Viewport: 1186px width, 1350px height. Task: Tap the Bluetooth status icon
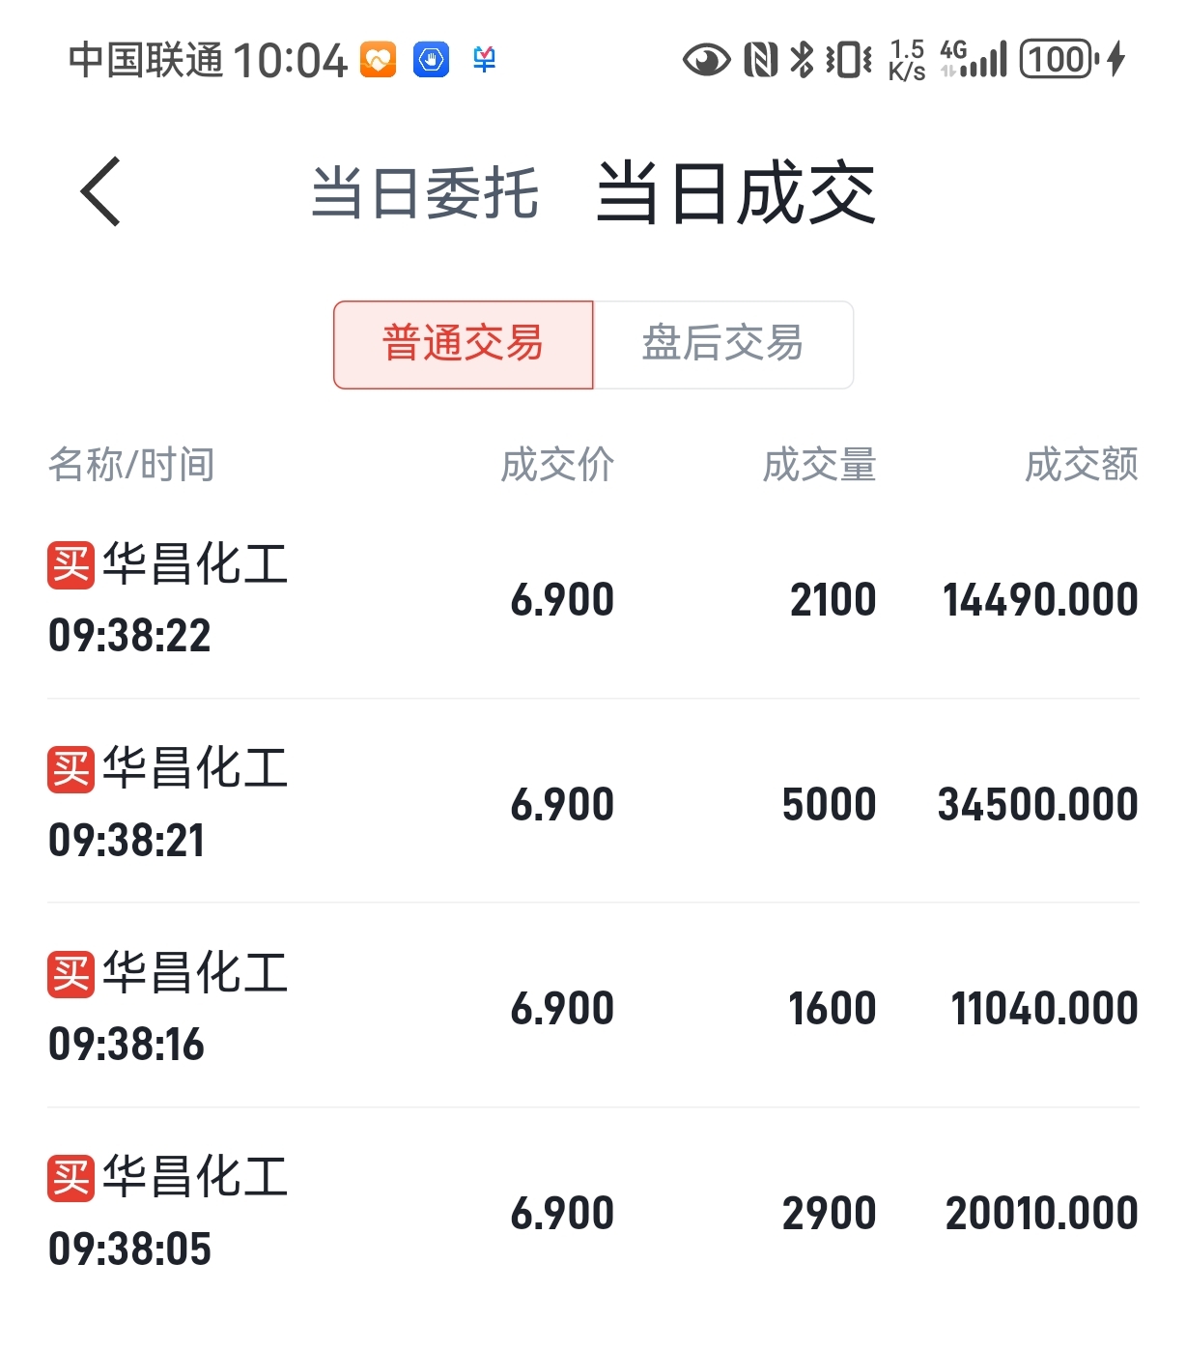pyautogui.click(x=802, y=60)
